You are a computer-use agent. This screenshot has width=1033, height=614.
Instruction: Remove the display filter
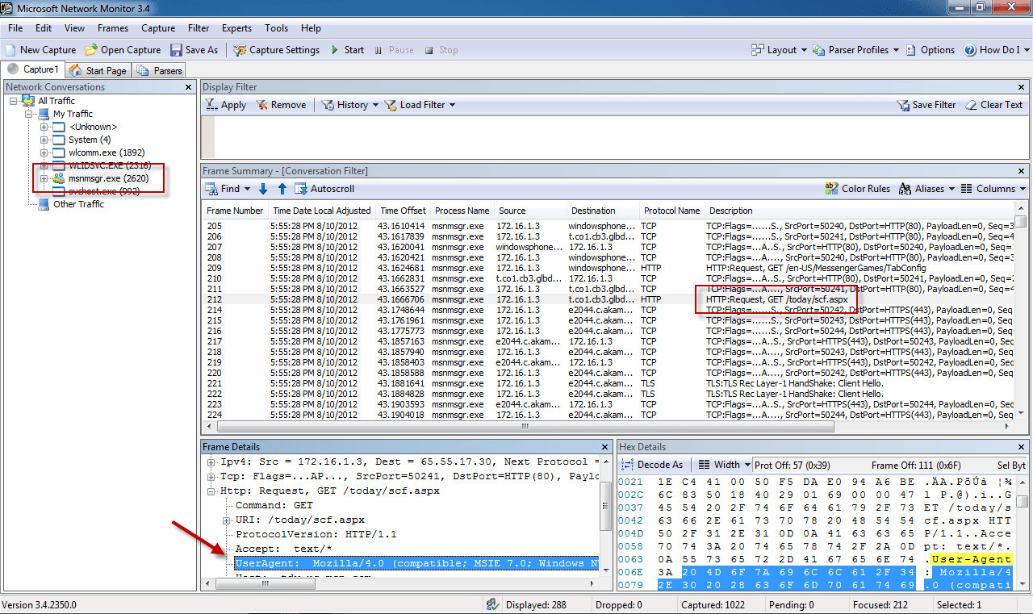[x=281, y=105]
